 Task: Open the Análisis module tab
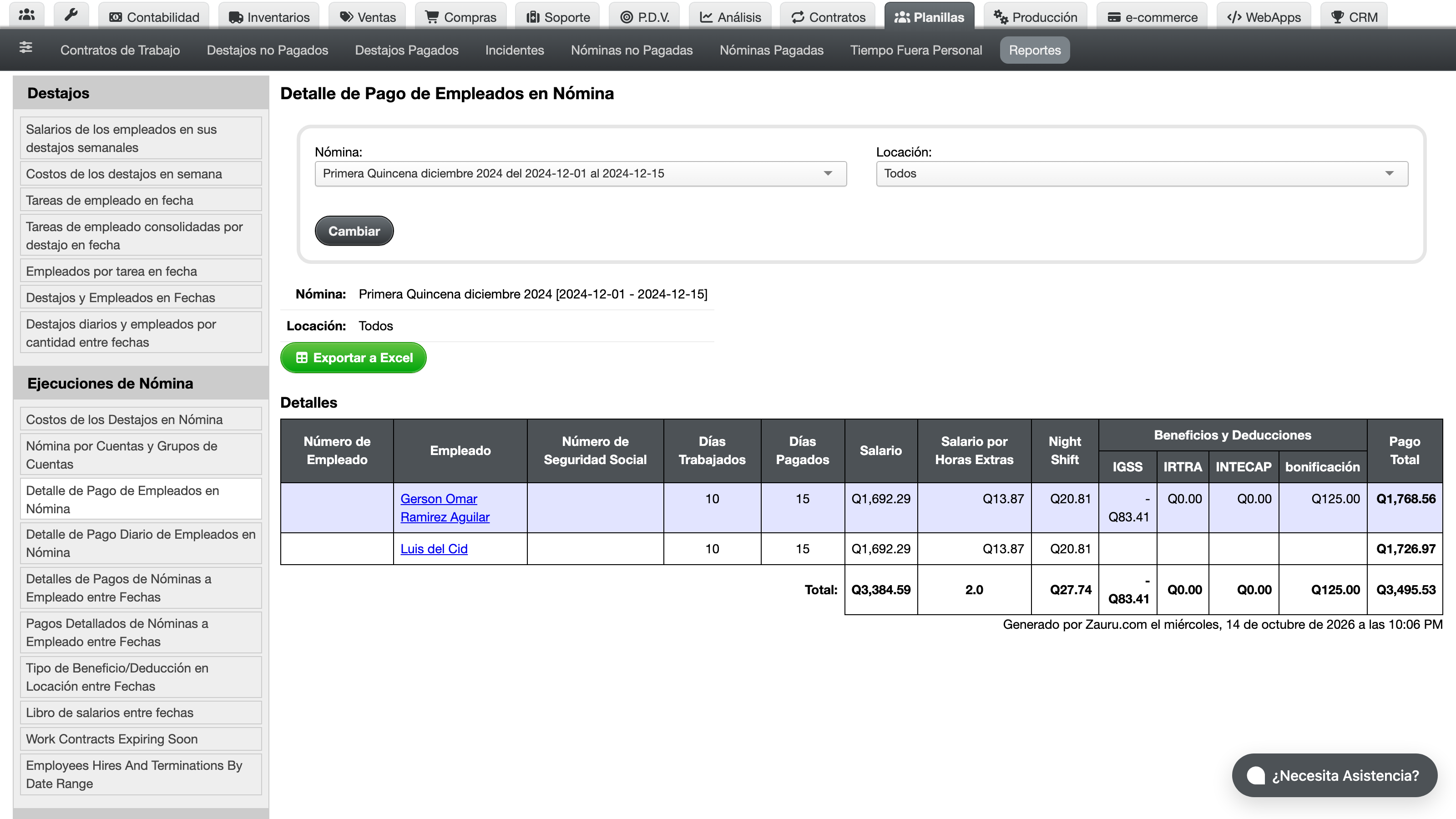tap(730, 17)
